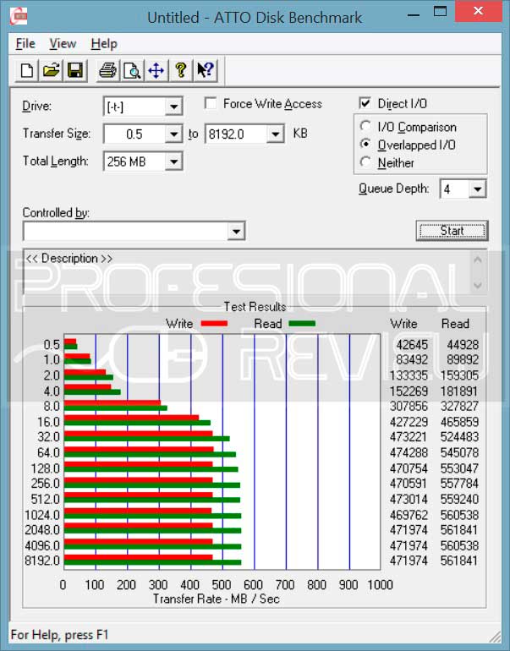Image resolution: width=510 pixels, height=651 pixels.
Task: Print results using the printer icon
Action: (x=108, y=70)
